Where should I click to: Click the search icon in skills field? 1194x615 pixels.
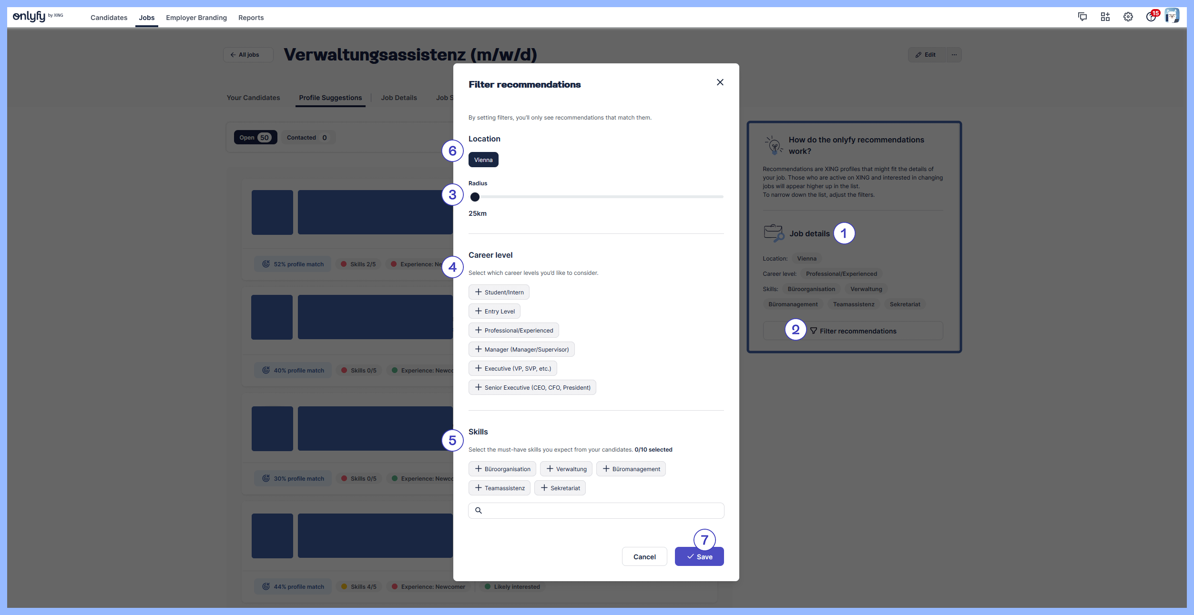coord(479,511)
